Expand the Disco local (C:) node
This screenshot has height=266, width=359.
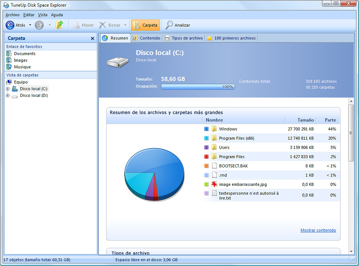coord(7,89)
